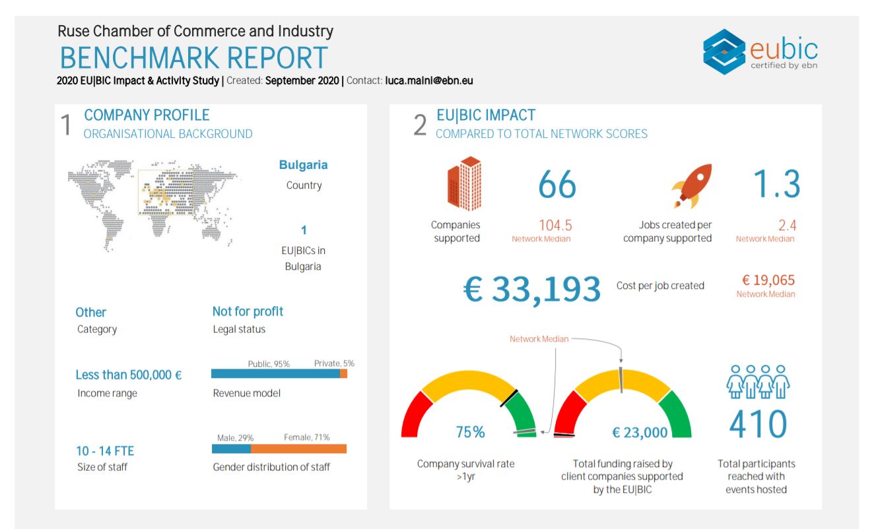Click the section number 1
The height and width of the screenshot is (529, 876).
coord(66,125)
